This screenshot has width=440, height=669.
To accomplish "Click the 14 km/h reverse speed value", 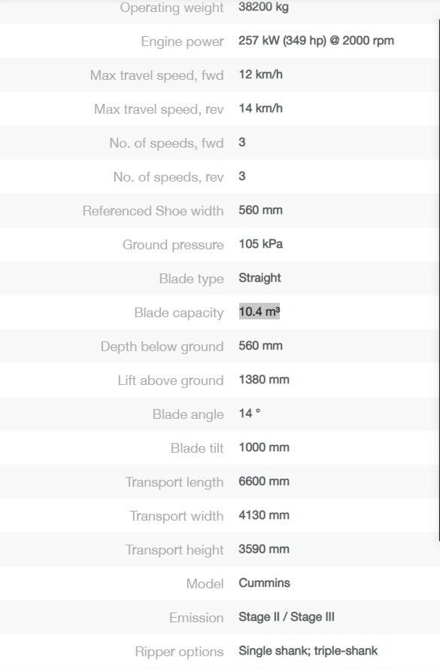I will 261,108.
